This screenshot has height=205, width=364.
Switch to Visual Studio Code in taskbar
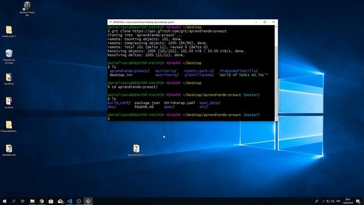point(69,201)
